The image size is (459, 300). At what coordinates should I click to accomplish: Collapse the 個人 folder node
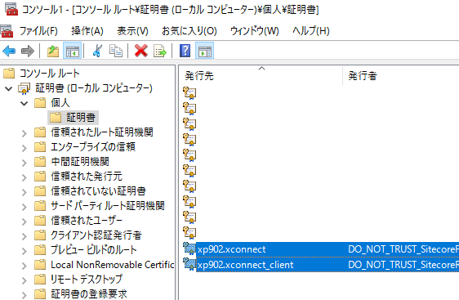25,103
